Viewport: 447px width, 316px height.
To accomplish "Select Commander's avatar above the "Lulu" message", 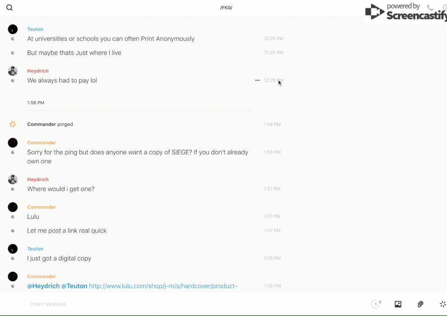I will 13,207.
